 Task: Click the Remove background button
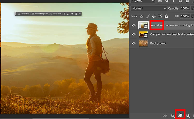40,13
